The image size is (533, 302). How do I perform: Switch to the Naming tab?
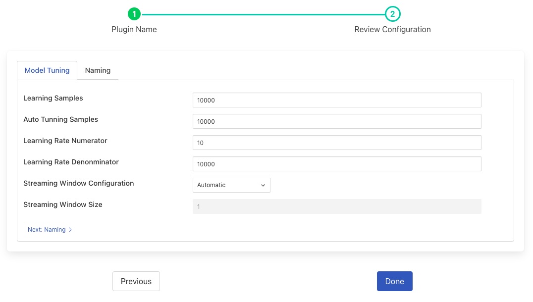pyautogui.click(x=98, y=70)
